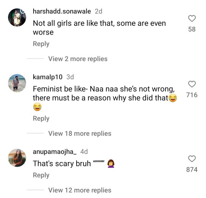Like harshadd.sonawale's comment with the heart icon
Viewport: 206px width, 198px height.
point(192,19)
